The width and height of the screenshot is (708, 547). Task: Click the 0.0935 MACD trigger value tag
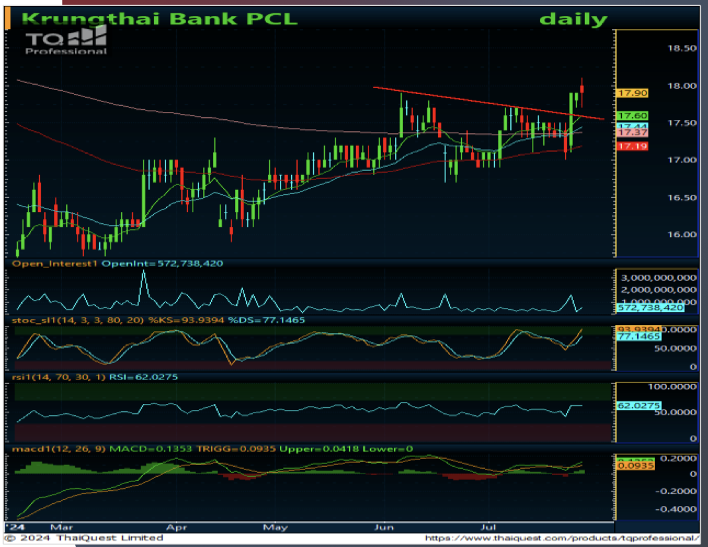(x=635, y=465)
